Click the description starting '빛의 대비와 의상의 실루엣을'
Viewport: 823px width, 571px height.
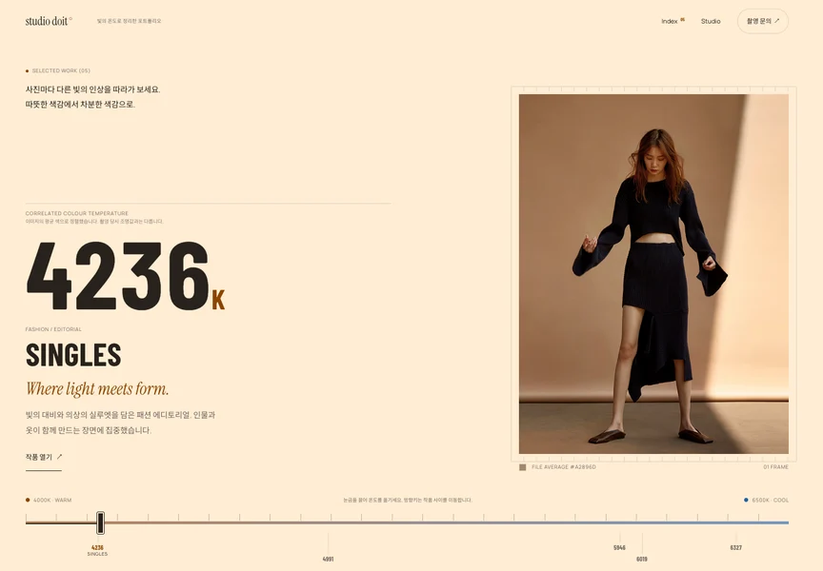(120, 423)
